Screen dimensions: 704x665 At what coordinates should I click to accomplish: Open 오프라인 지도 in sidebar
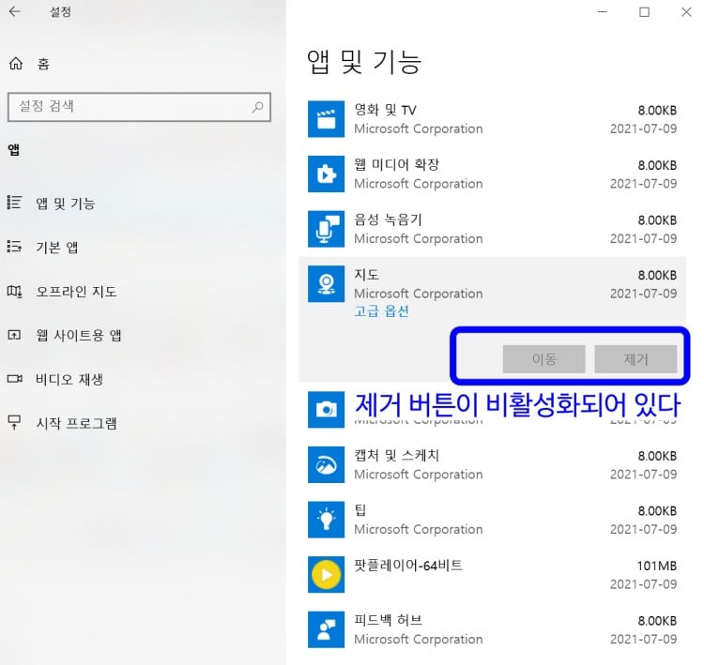(76, 292)
